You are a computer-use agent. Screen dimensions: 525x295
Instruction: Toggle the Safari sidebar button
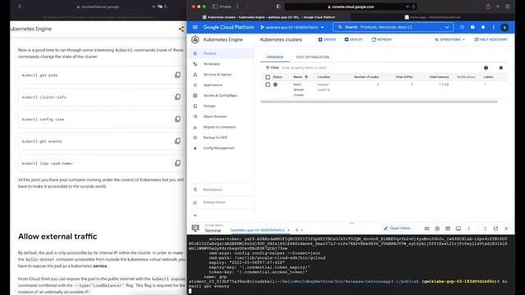pos(215,7)
